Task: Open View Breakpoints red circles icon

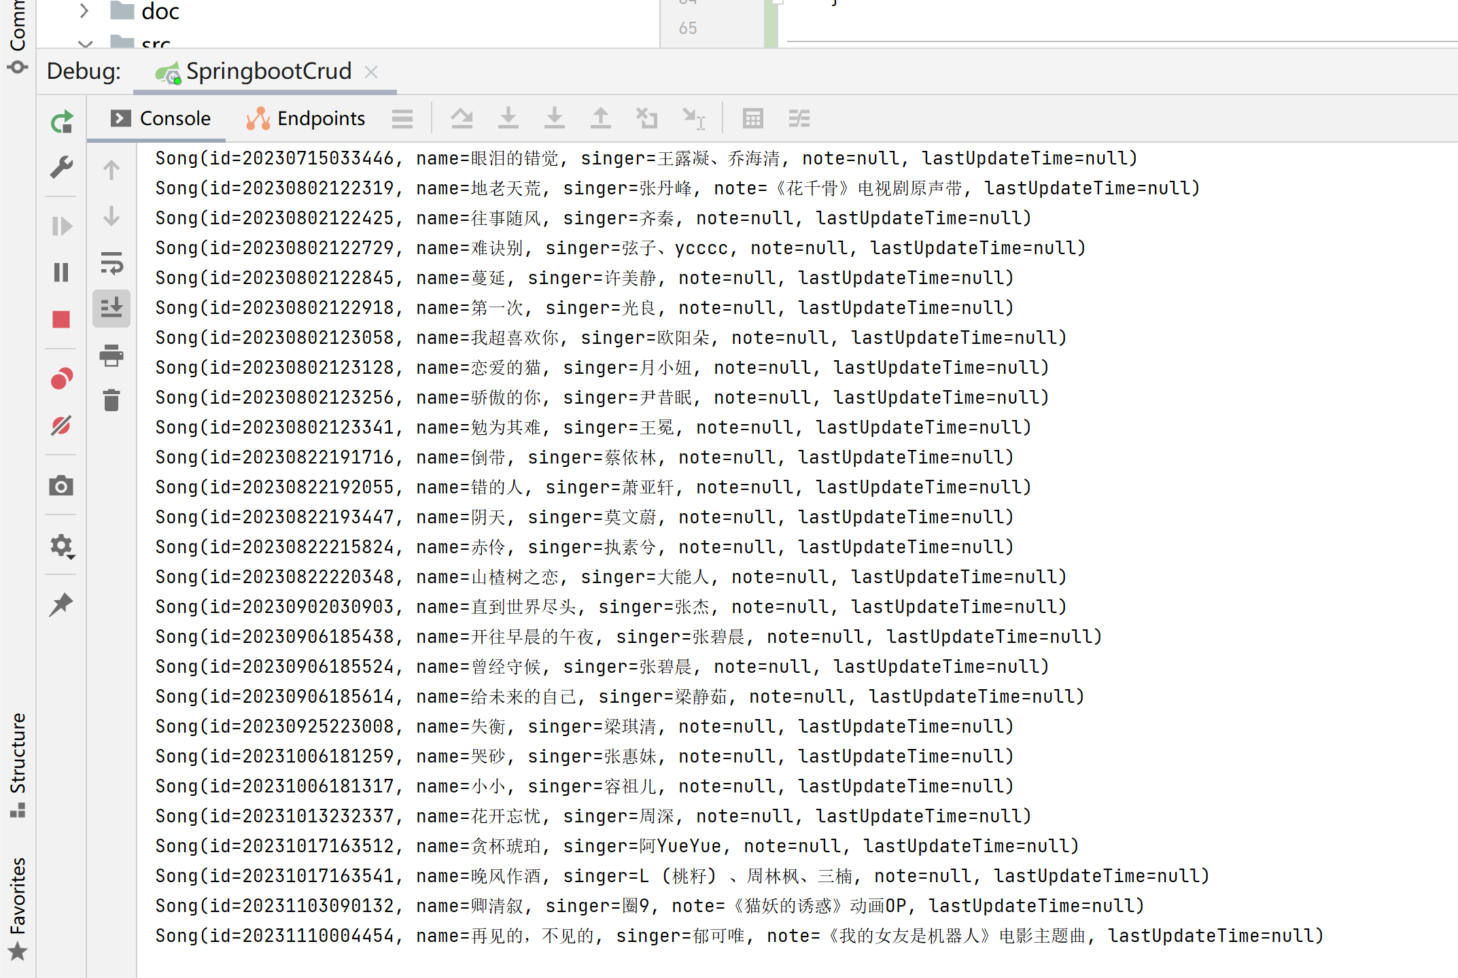Action: point(61,379)
